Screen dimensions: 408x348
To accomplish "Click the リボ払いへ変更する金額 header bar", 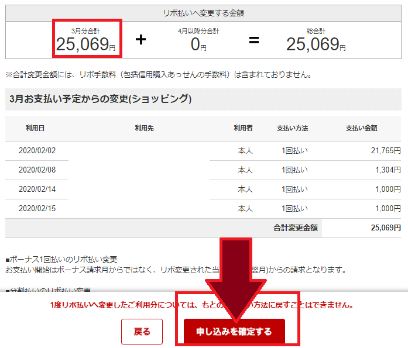I will pyautogui.click(x=204, y=12).
